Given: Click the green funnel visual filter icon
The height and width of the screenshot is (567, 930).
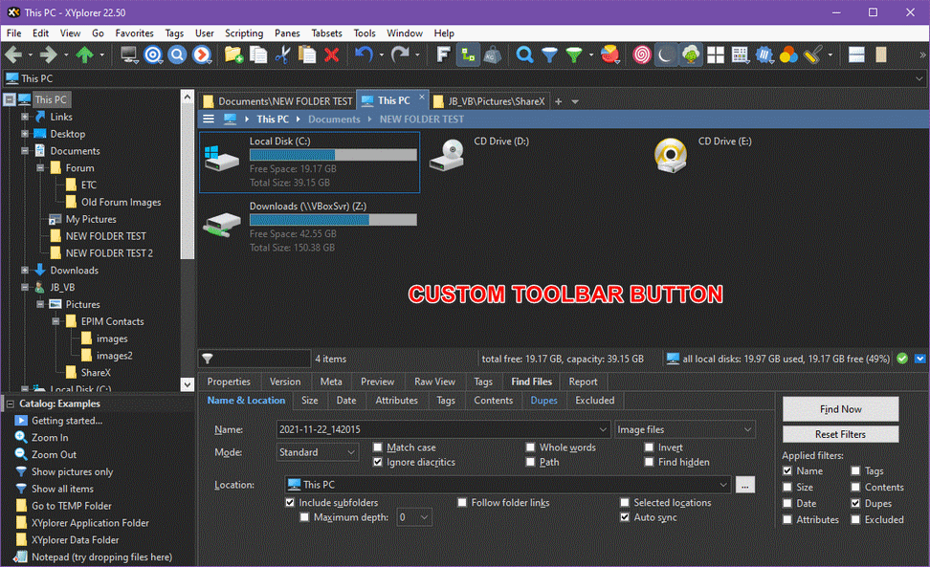Looking at the screenshot, I should point(574,55).
